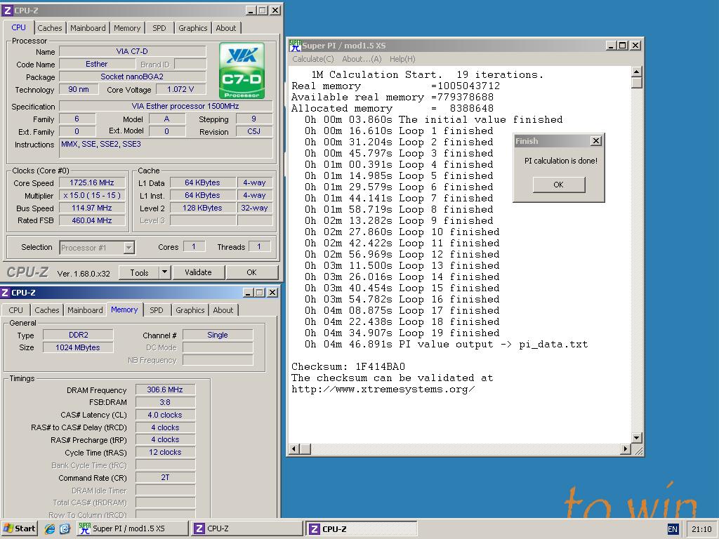This screenshot has width=719, height=539.
Task: Switch to the active CPU-Z taskbar button
Action: (x=362, y=528)
